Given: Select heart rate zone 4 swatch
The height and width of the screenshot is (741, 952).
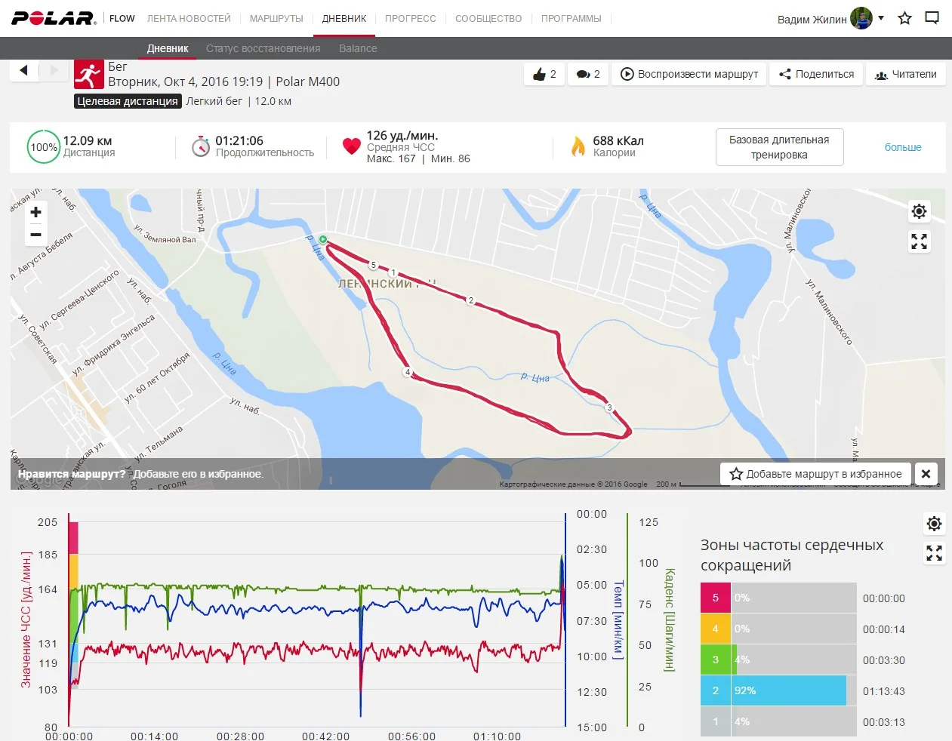Looking at the screenshot, I should [716, 629].
